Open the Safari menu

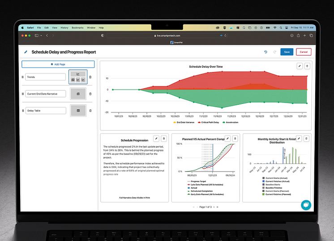30,28
